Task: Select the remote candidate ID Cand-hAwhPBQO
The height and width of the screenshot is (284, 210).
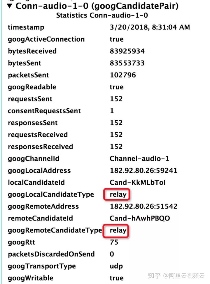Action: pos(140,218)
